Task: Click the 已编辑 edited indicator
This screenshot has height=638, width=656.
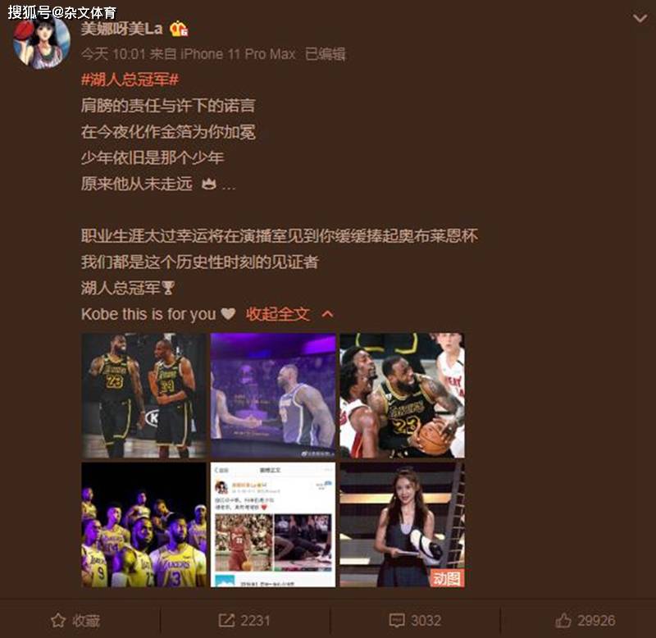Action: 326,54
